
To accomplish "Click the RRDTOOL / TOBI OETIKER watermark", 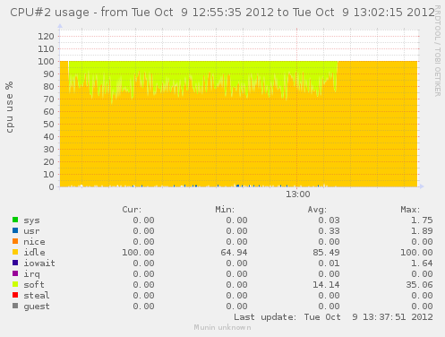I will (x=438, y=51).
